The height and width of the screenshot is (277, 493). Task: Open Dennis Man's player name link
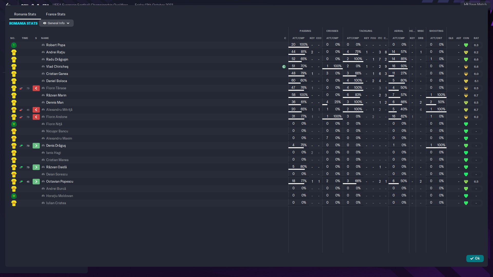point(55,102)
